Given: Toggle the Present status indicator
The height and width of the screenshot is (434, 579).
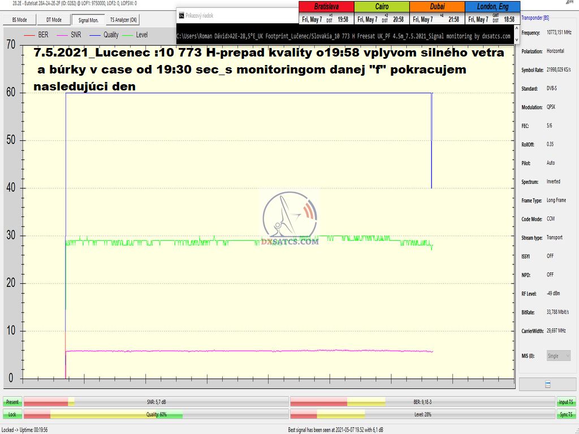Looking at the screenshot, I should [12, 402].
